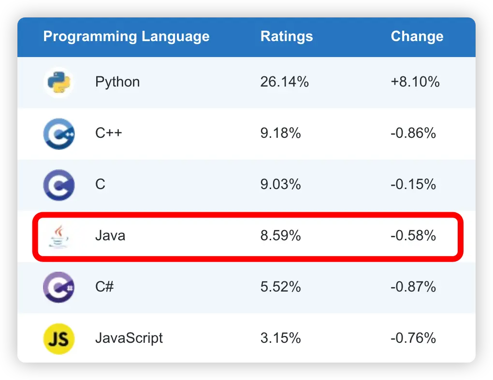The width and height of the screenshot is (493, 380).
Task: Click the Java coffee cup icon
Action: pyautogui.click(x=58, y=236)
